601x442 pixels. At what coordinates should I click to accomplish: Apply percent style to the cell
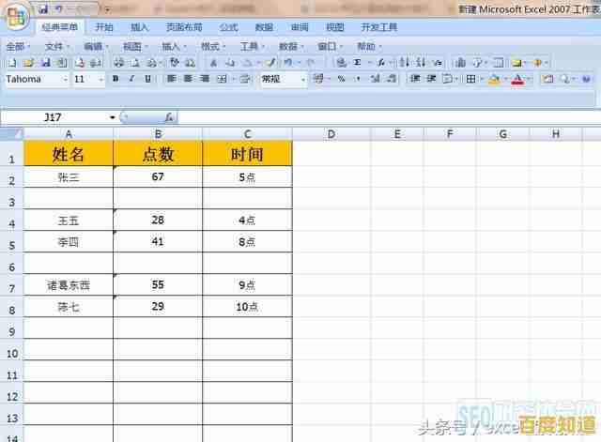click(x=341, y=79)
